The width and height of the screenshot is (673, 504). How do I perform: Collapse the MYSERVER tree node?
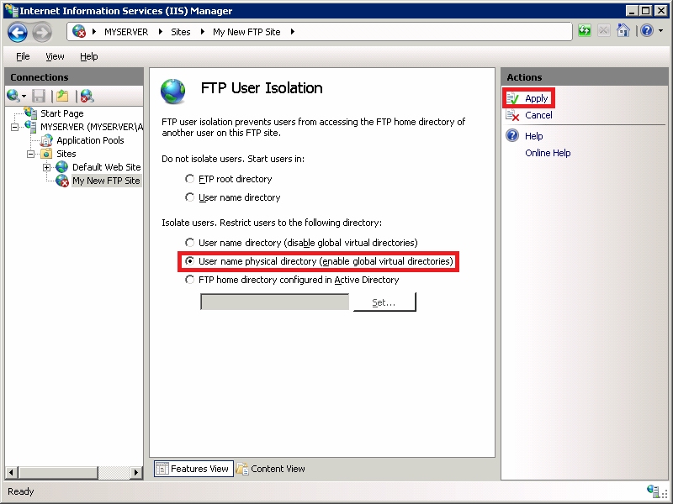[14, 128]
